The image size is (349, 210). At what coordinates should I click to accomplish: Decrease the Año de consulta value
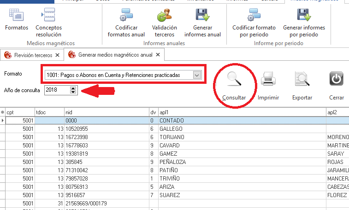click(73, 92)
